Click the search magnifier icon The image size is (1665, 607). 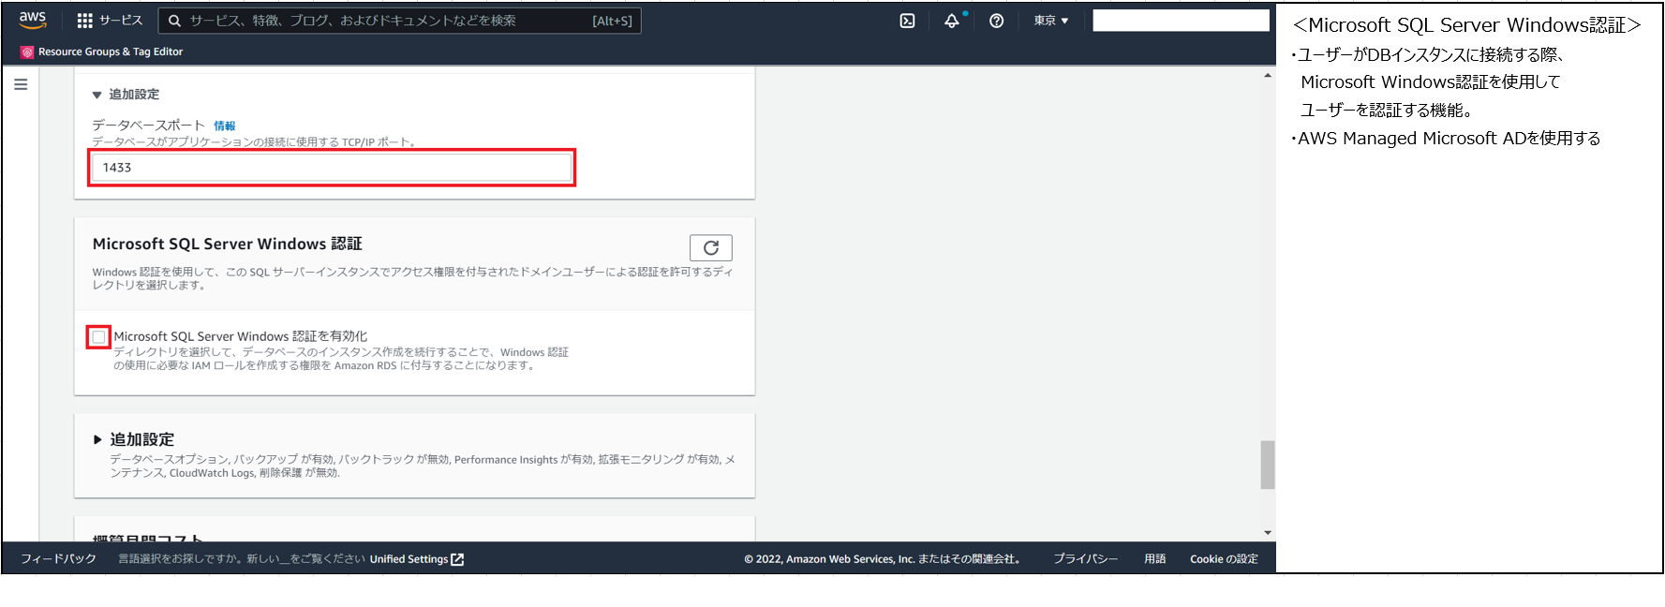(x=174, y=21)
